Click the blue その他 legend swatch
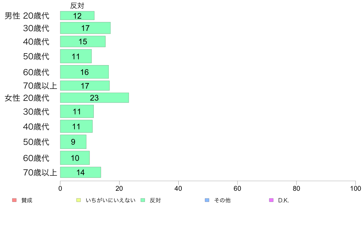This screenshot has width=364, height=225. [x=207, y=200]
